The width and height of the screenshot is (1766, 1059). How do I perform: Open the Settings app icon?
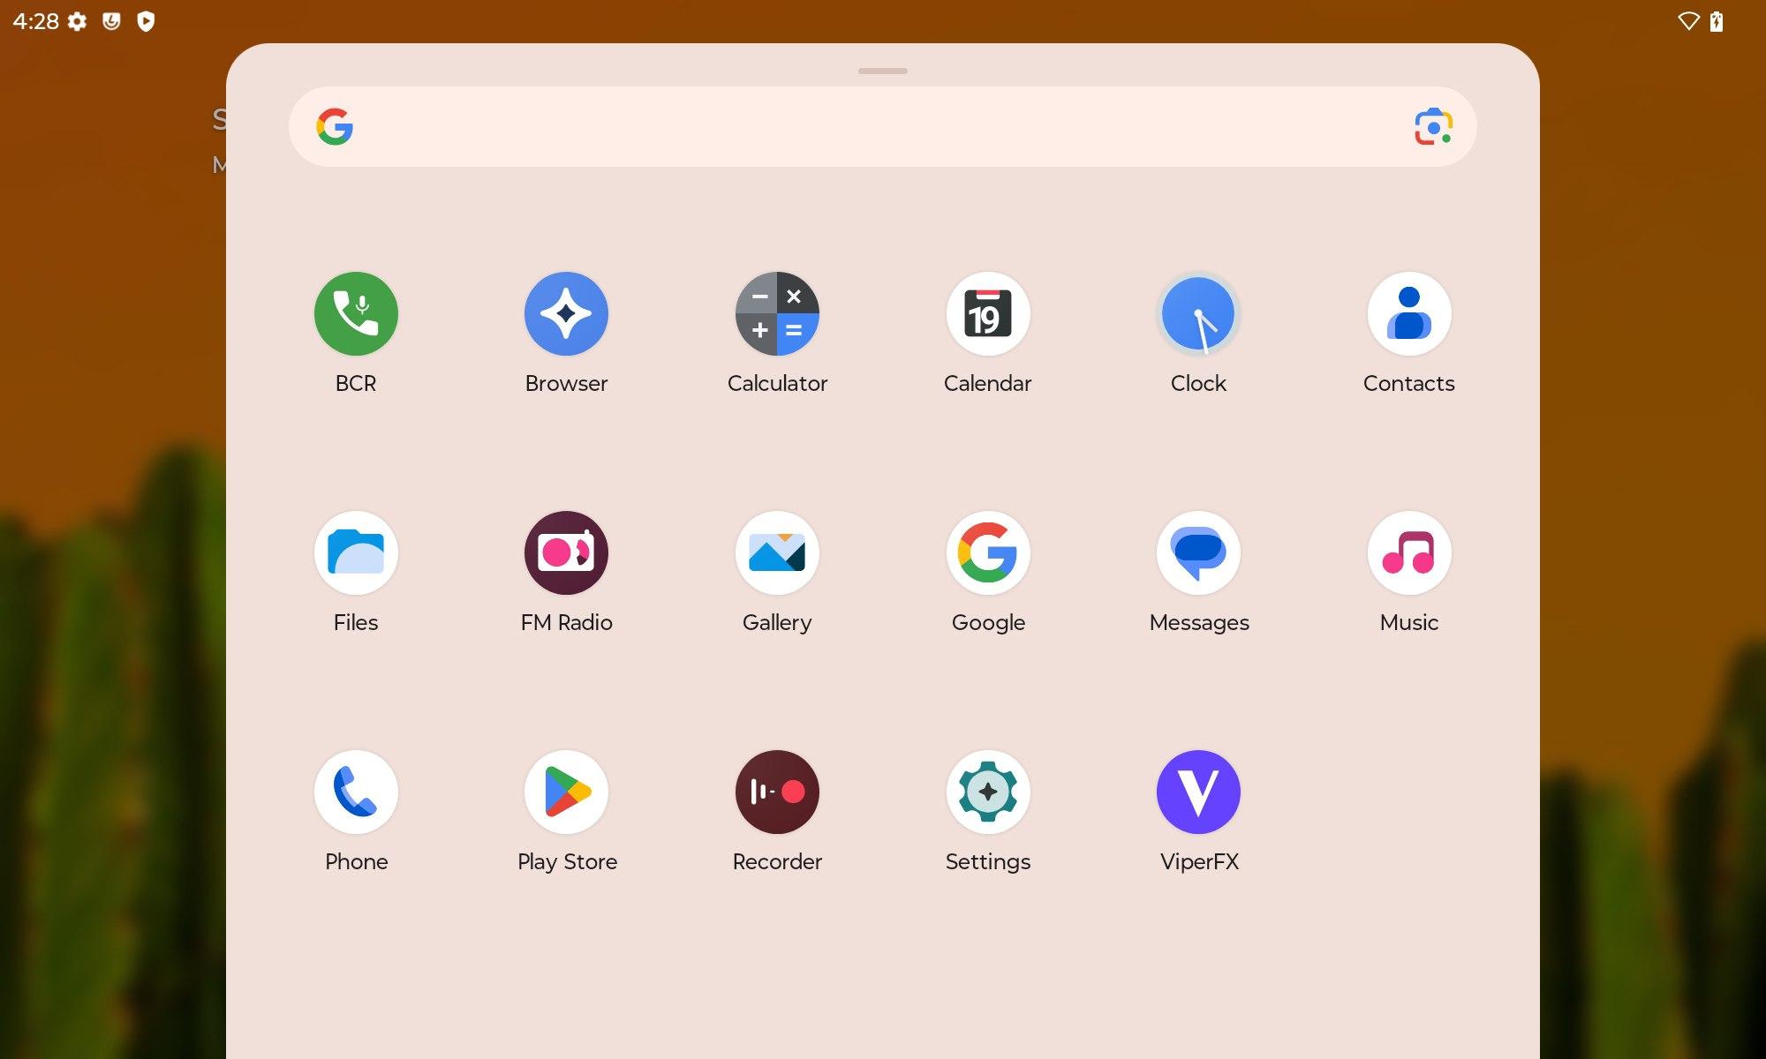pyautogui.click(x=988, y=792)
